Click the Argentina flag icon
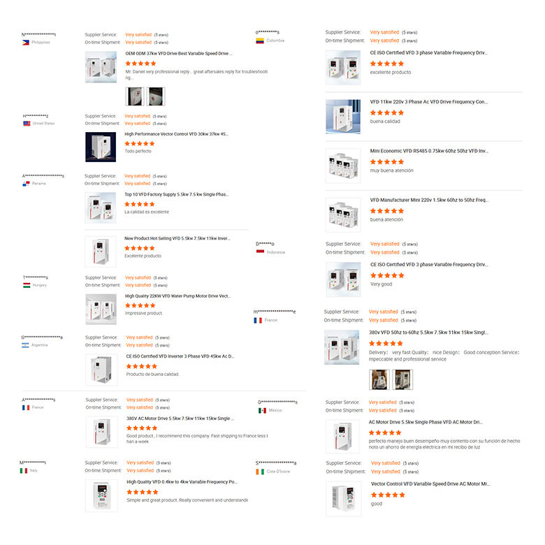This screenshot has width=545, height=545. click(25, 345)
